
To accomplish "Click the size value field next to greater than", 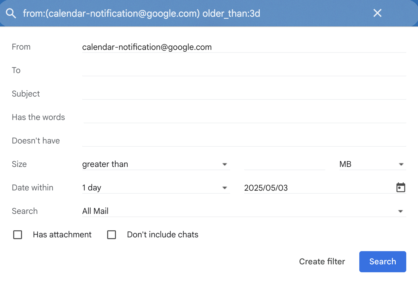I will (x=284, y=164).
